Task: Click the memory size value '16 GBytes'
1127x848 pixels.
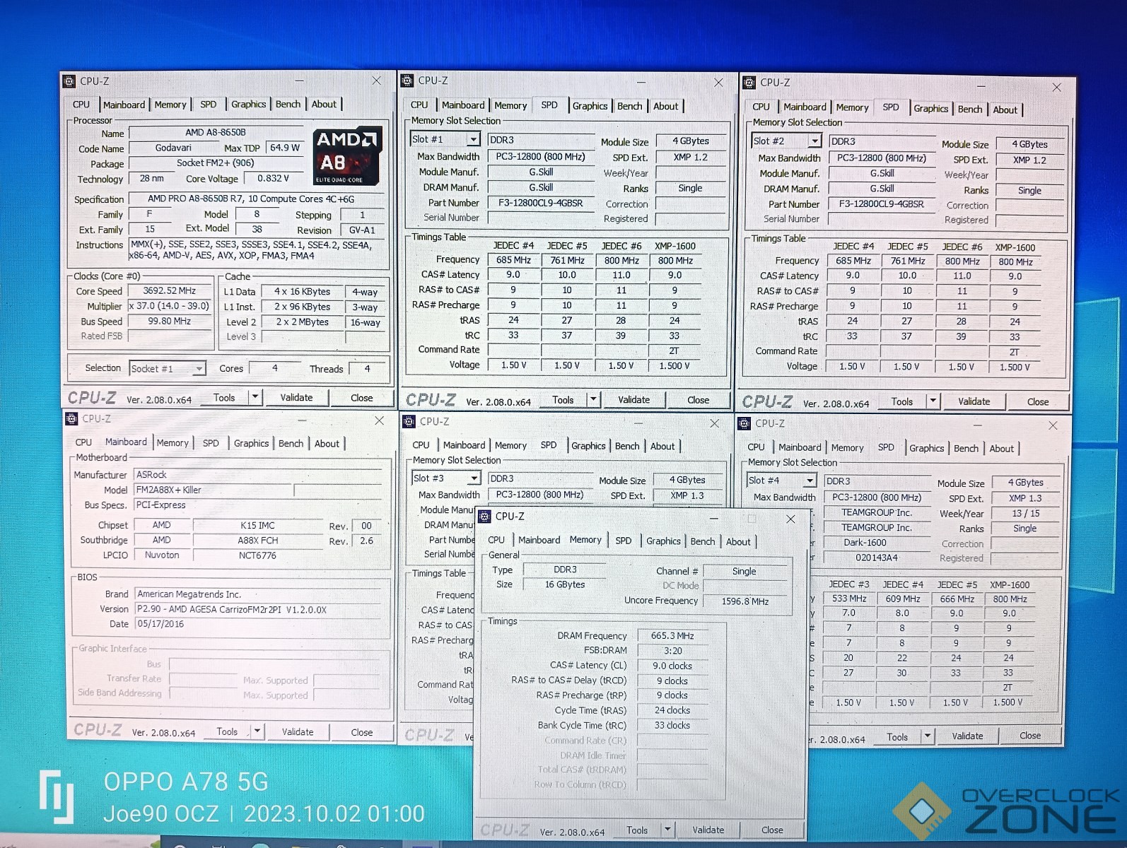Action: click(x=564, y=584)
